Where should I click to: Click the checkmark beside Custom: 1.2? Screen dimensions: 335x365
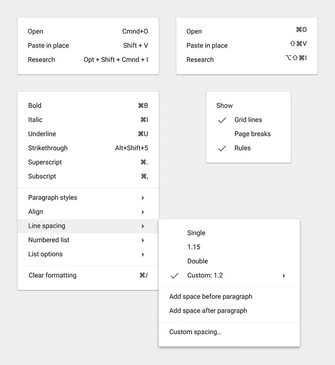[175, 276]
